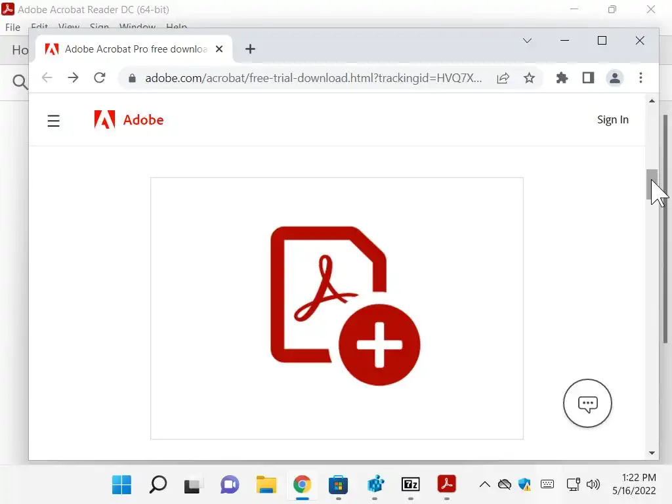The image size is (672, 504).
Task: Click the vertical scrollbar thumb
Action: point(652,184)
